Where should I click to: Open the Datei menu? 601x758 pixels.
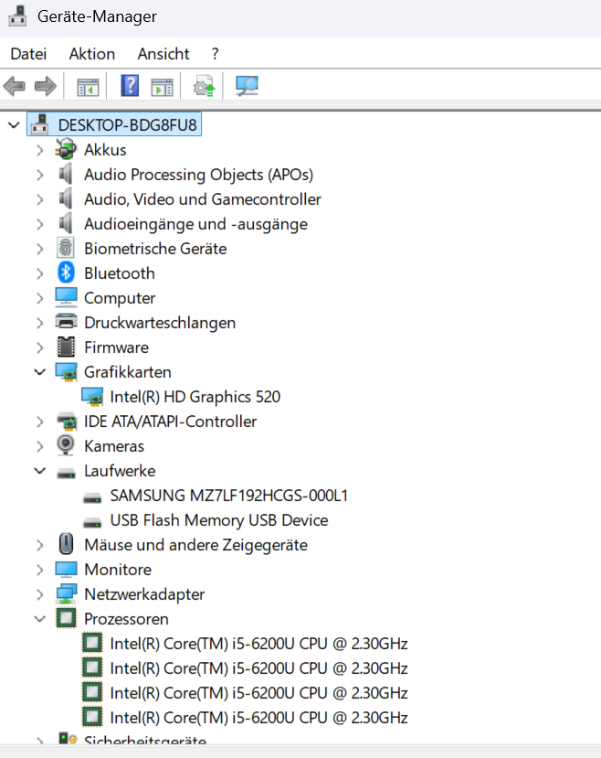pyautogui.click(x=28, y=54)
